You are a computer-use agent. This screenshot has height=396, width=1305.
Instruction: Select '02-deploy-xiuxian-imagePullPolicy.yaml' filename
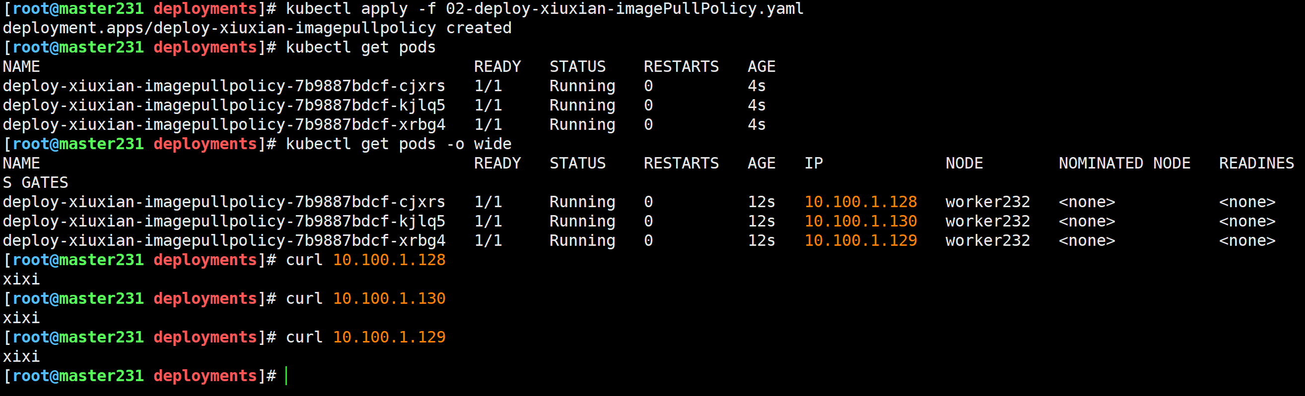click(x=624, y=9)
